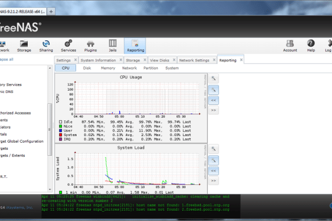Click the Nice green legend box

(61, 126)
